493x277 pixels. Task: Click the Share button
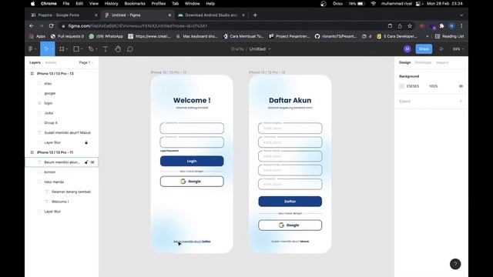point(424,49)
